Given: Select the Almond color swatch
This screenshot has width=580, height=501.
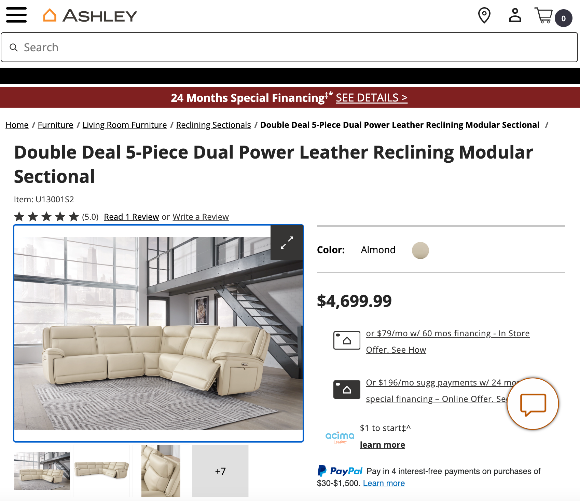Looking at the screenshot, I should 420,250.
